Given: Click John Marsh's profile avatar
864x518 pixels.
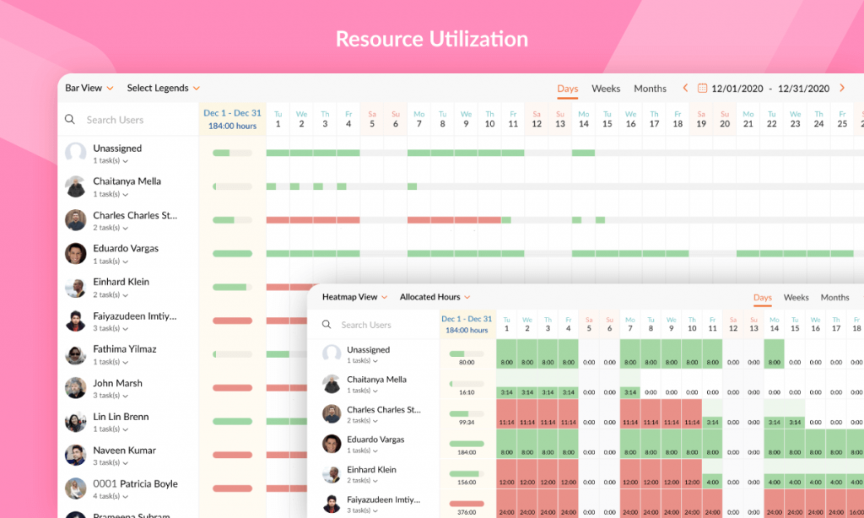Looking at the screenshot, I should [x=75, y=389].
